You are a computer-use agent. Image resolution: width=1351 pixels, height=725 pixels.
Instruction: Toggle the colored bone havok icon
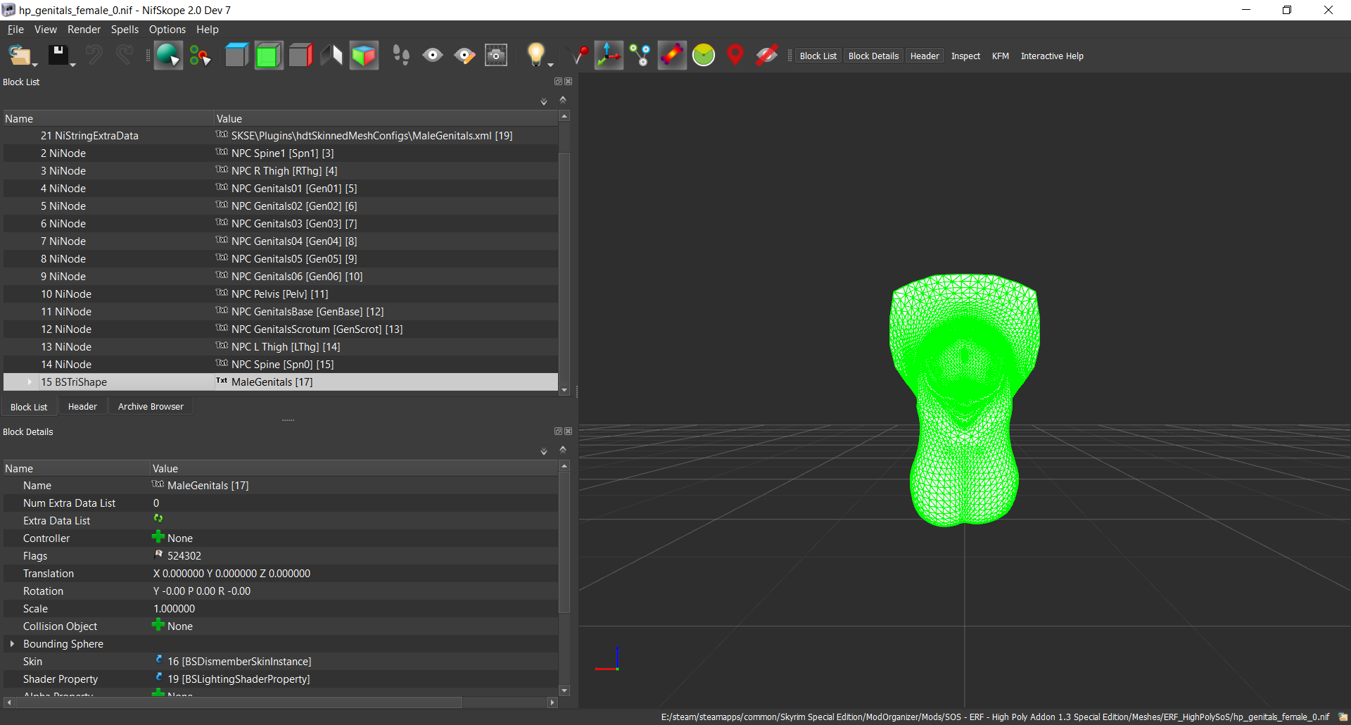tap(672, 55)
